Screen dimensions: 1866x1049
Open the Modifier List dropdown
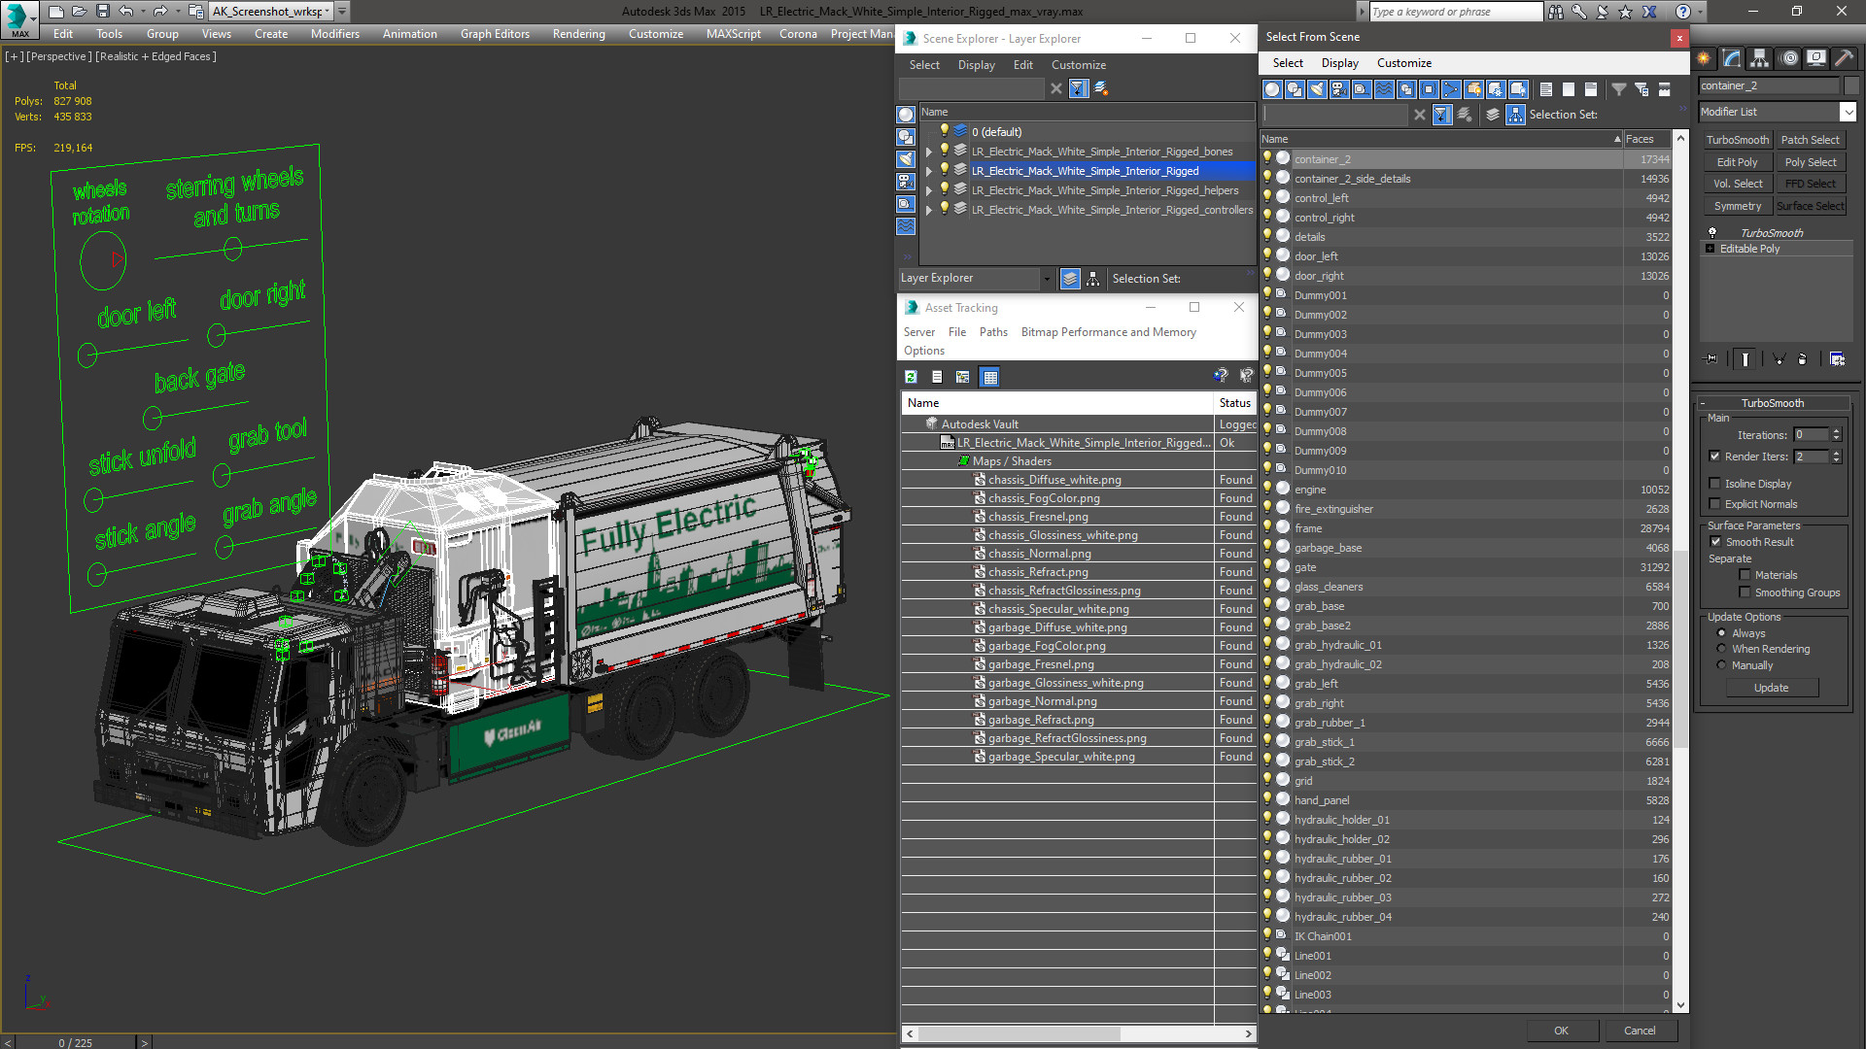[1848, 112]
